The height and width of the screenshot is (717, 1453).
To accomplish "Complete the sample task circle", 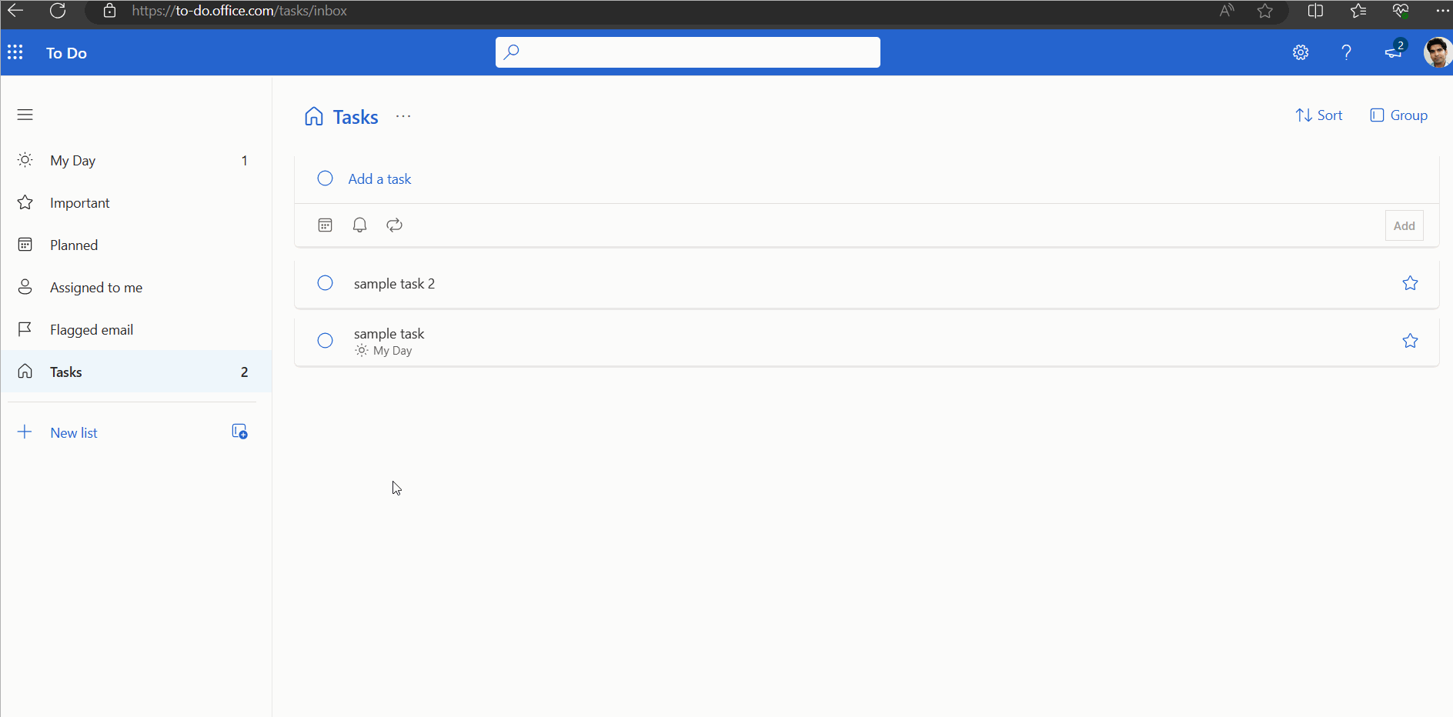I will pos(324,340).
